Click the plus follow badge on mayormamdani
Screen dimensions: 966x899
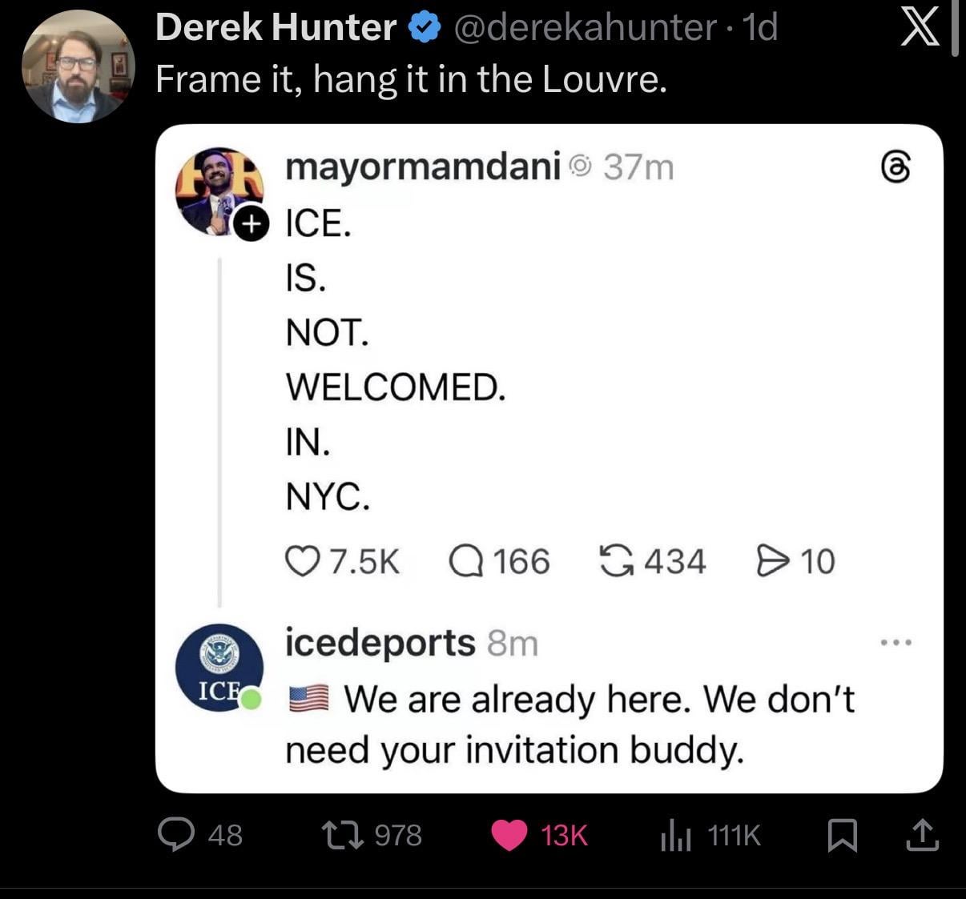point(251,225)
